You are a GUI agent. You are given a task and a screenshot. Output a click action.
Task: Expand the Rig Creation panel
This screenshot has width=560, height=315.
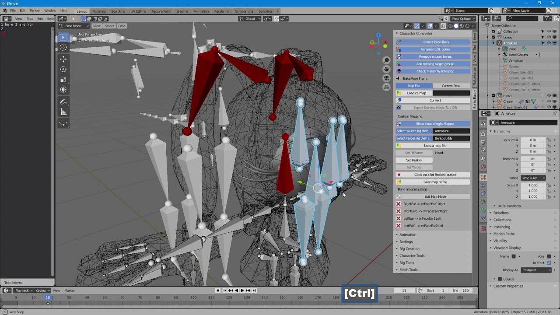[x=409, y=249]
